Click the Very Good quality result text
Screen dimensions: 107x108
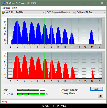coord(69,94)
